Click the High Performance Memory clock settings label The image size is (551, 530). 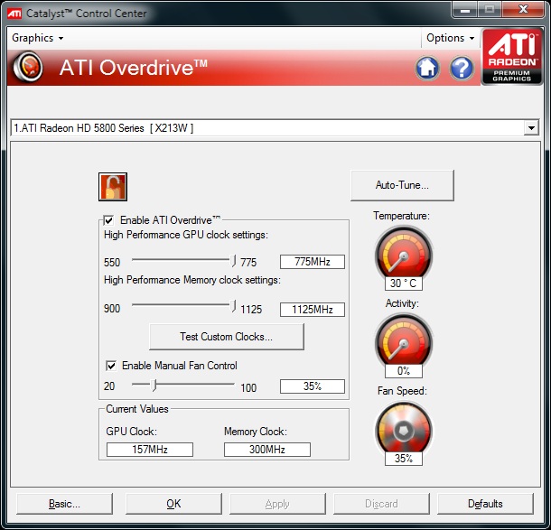(192, 280)
